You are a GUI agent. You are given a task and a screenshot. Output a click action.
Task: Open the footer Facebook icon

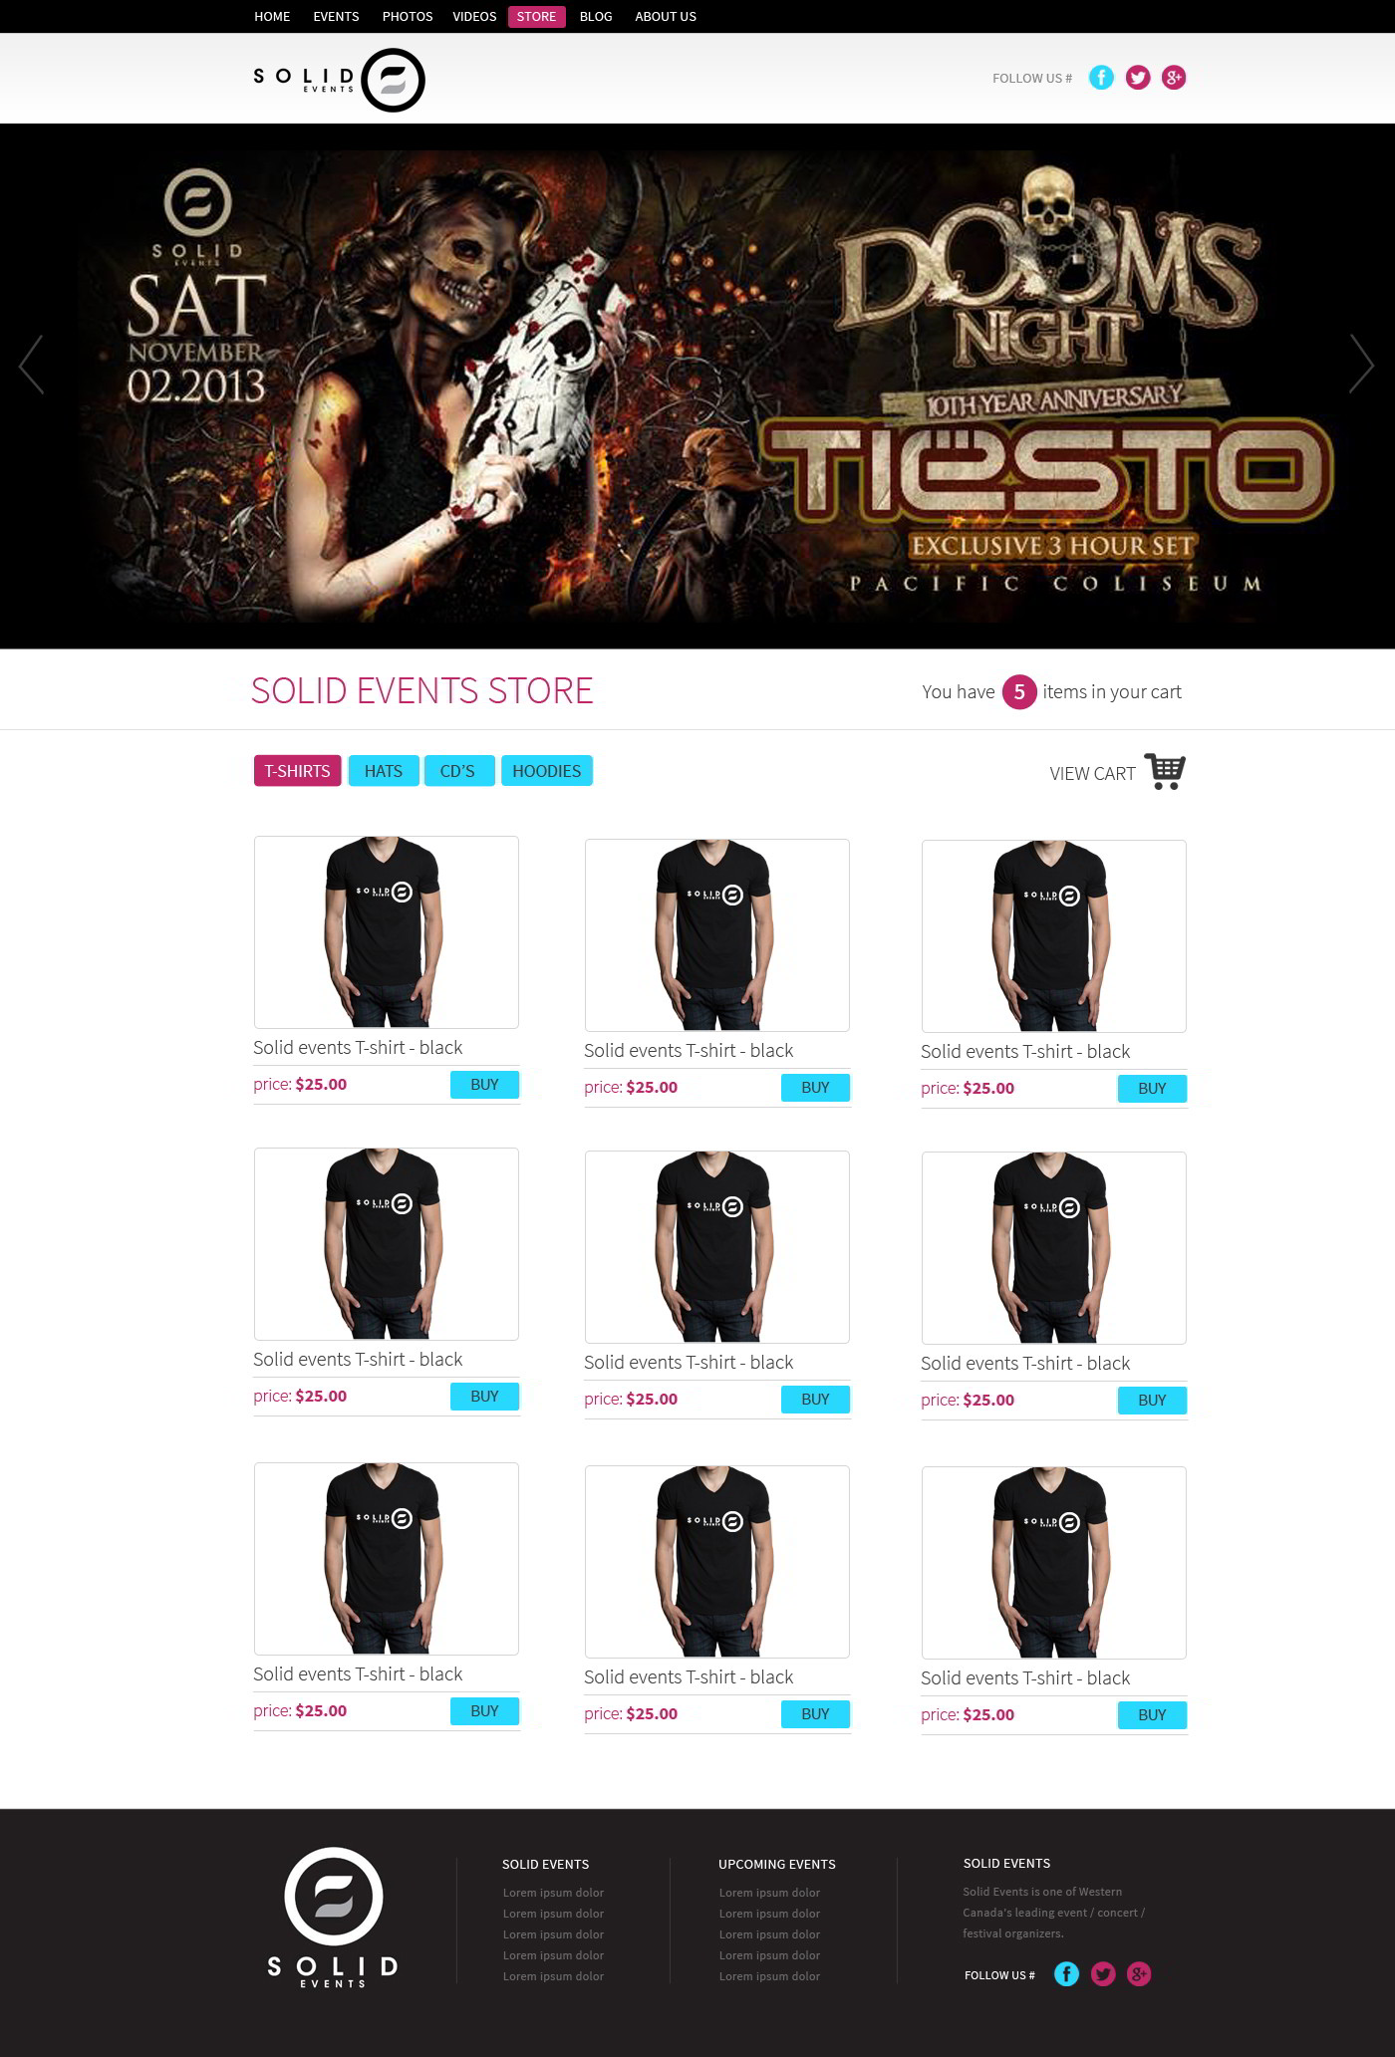[x=1066, y=1973]
